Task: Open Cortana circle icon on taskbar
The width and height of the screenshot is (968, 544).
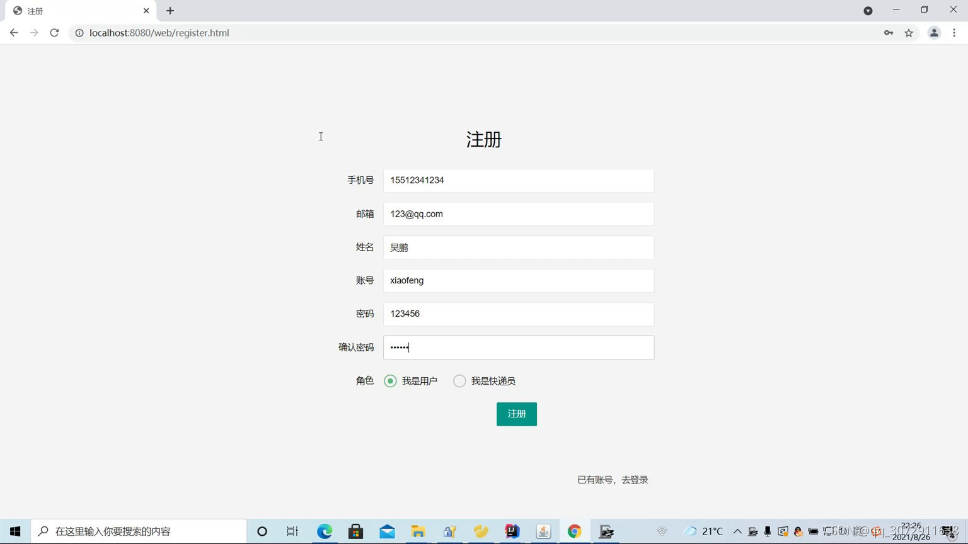Action: tap(262, 531)
